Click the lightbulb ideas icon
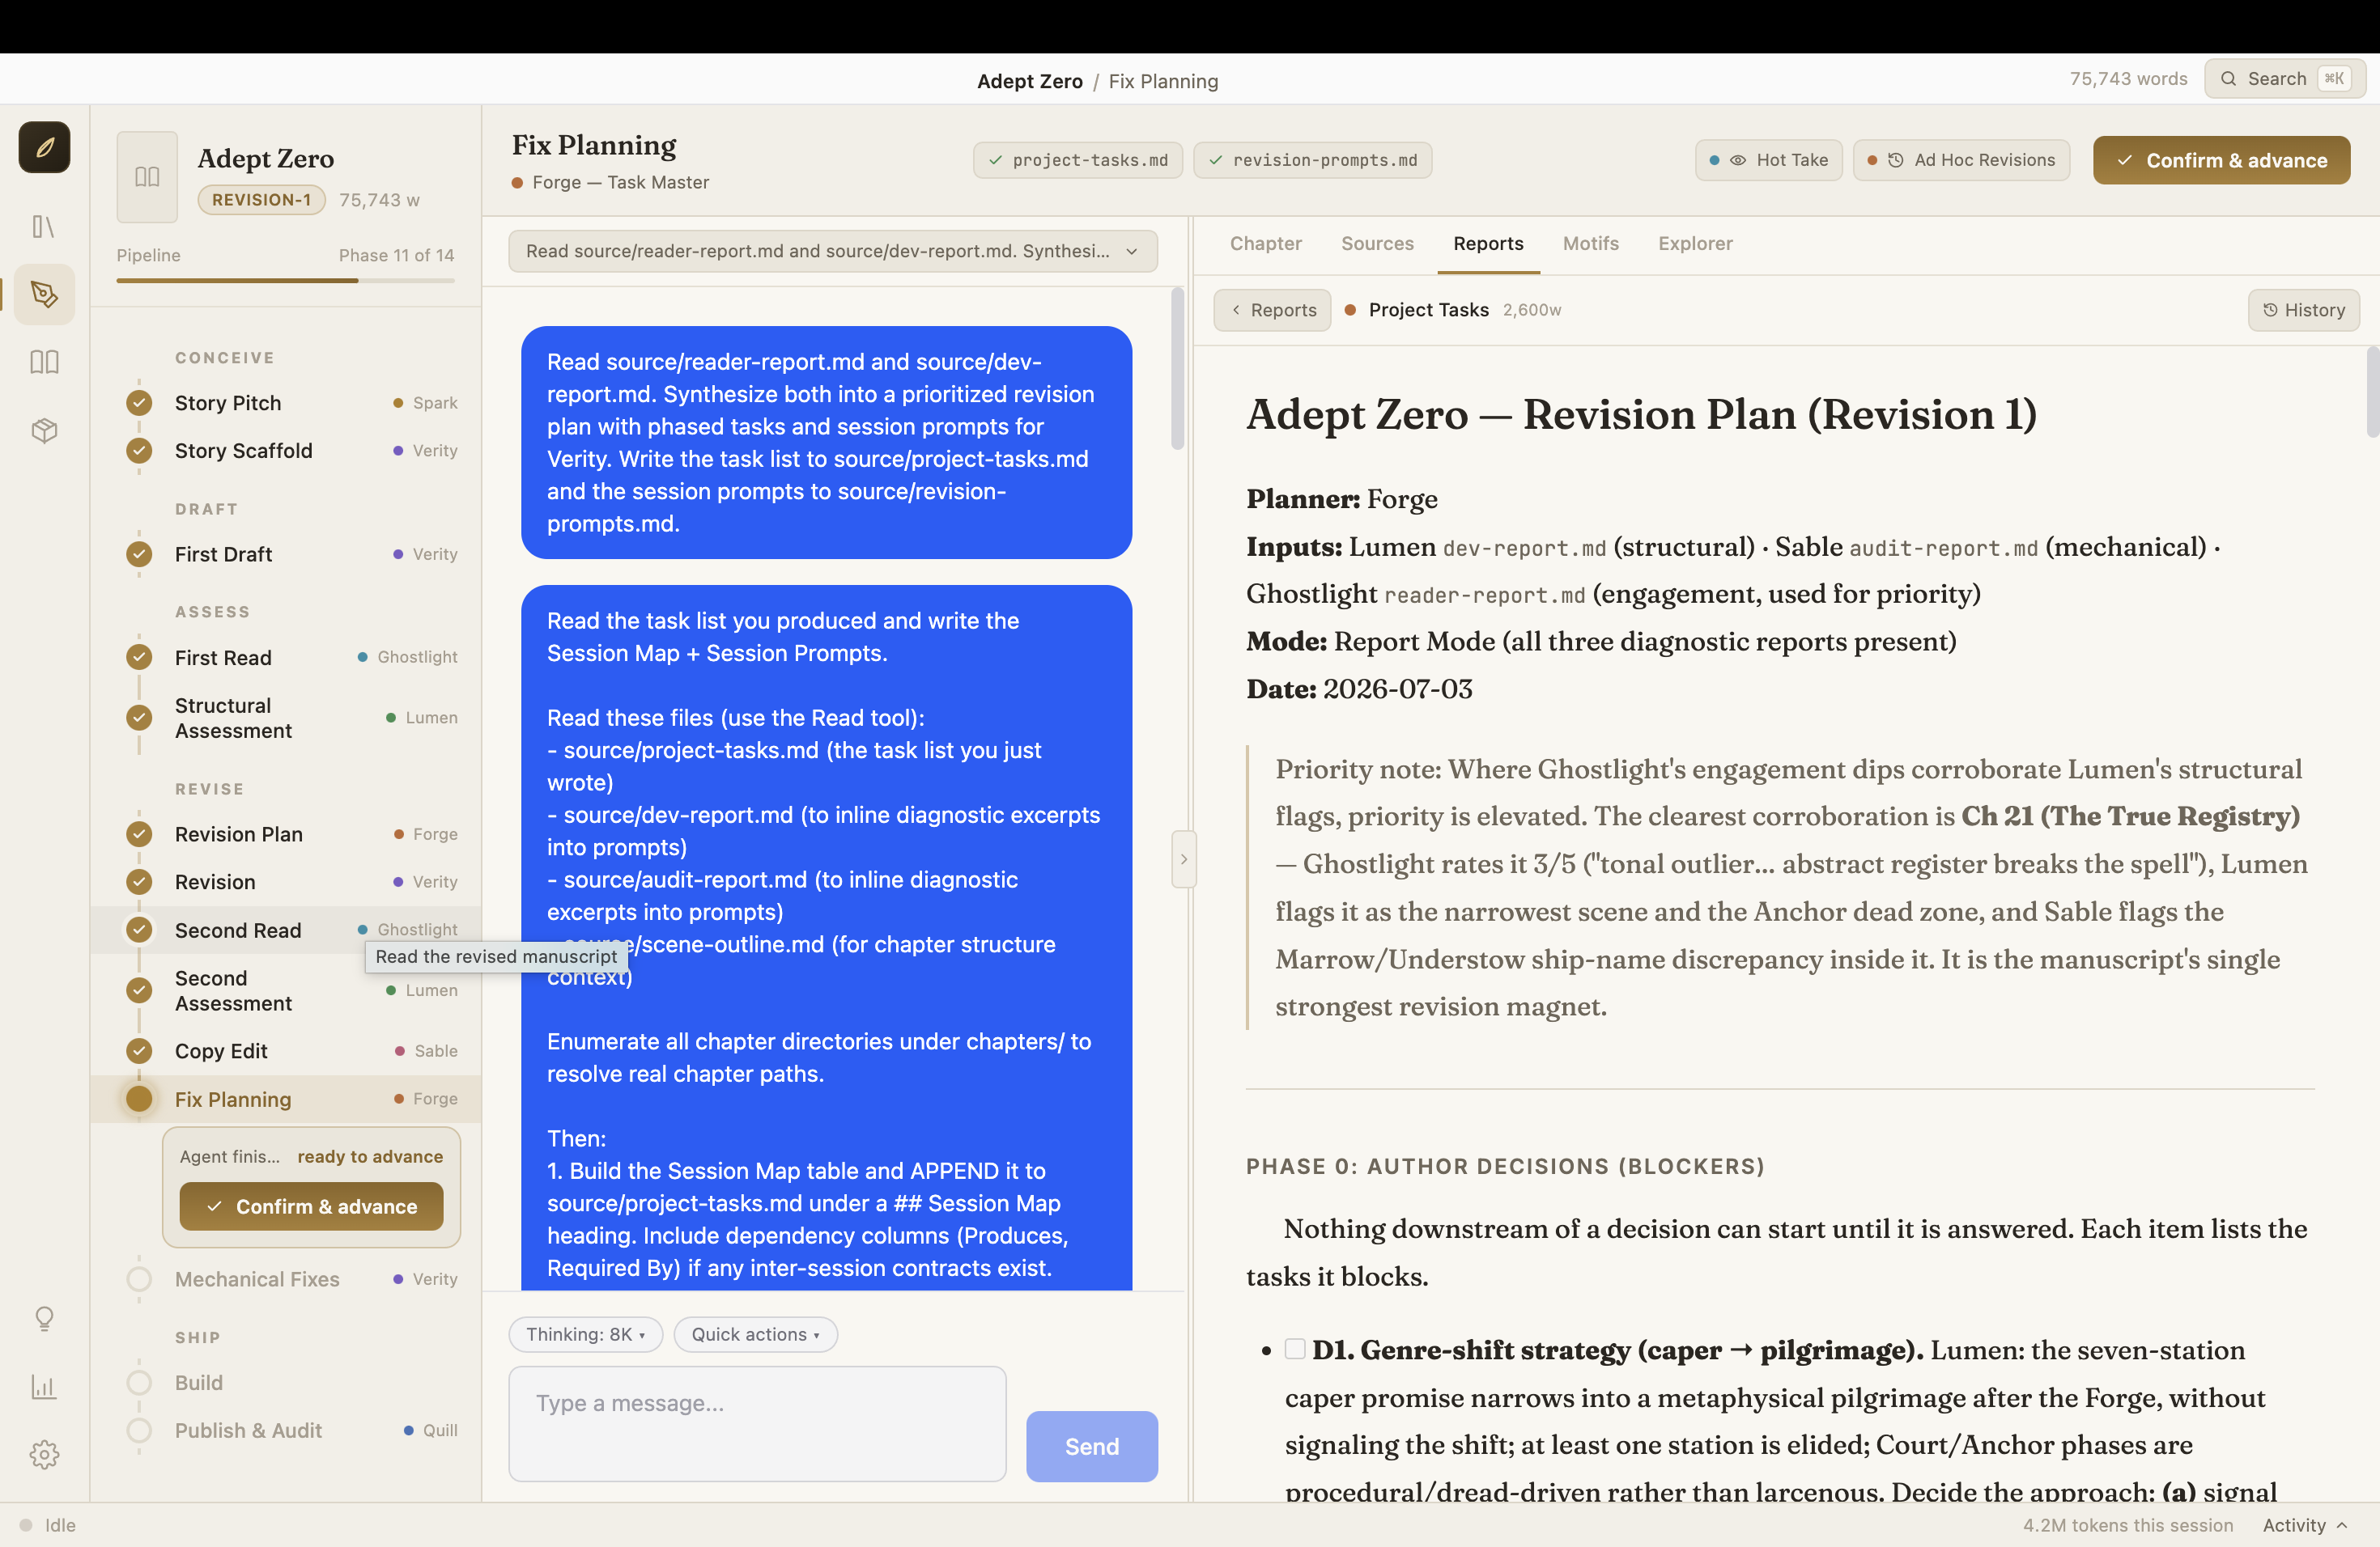 click(x=44, y=1318)
